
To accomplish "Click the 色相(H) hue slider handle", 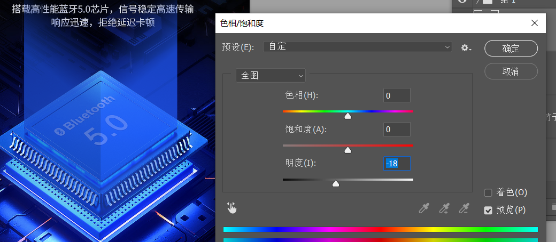I will point(348,116).
